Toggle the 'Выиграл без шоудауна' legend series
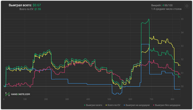The image size is (193, 110). 167,105
